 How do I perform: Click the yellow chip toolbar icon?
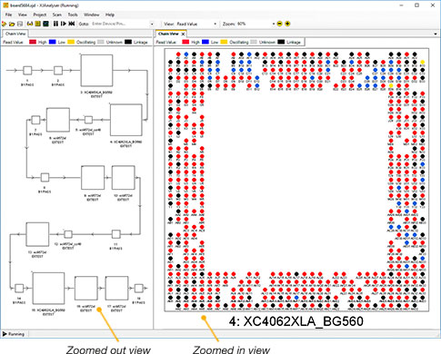(38, 24)
